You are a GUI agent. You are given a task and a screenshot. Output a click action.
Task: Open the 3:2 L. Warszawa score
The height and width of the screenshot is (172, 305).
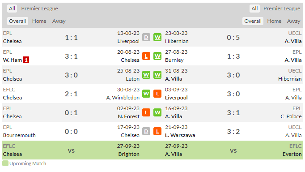click(x=233, y=132)
